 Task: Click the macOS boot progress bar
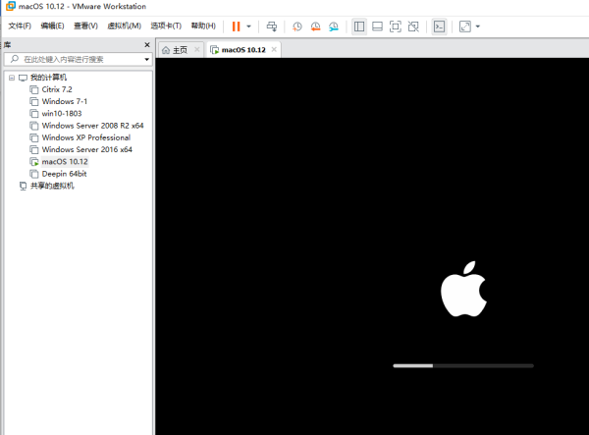pos(462,365)
